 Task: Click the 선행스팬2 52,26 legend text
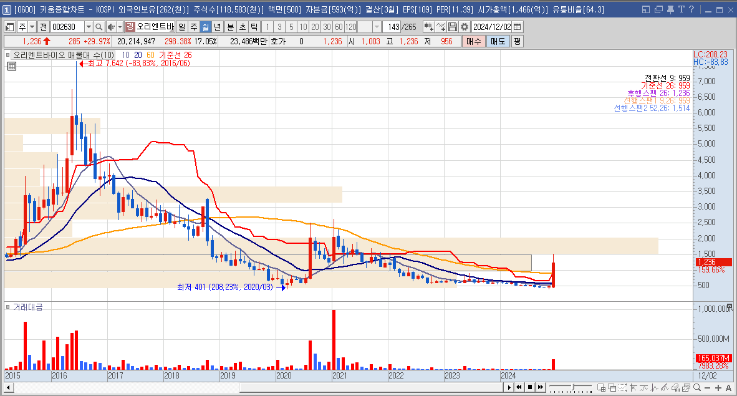pos(652,108)
